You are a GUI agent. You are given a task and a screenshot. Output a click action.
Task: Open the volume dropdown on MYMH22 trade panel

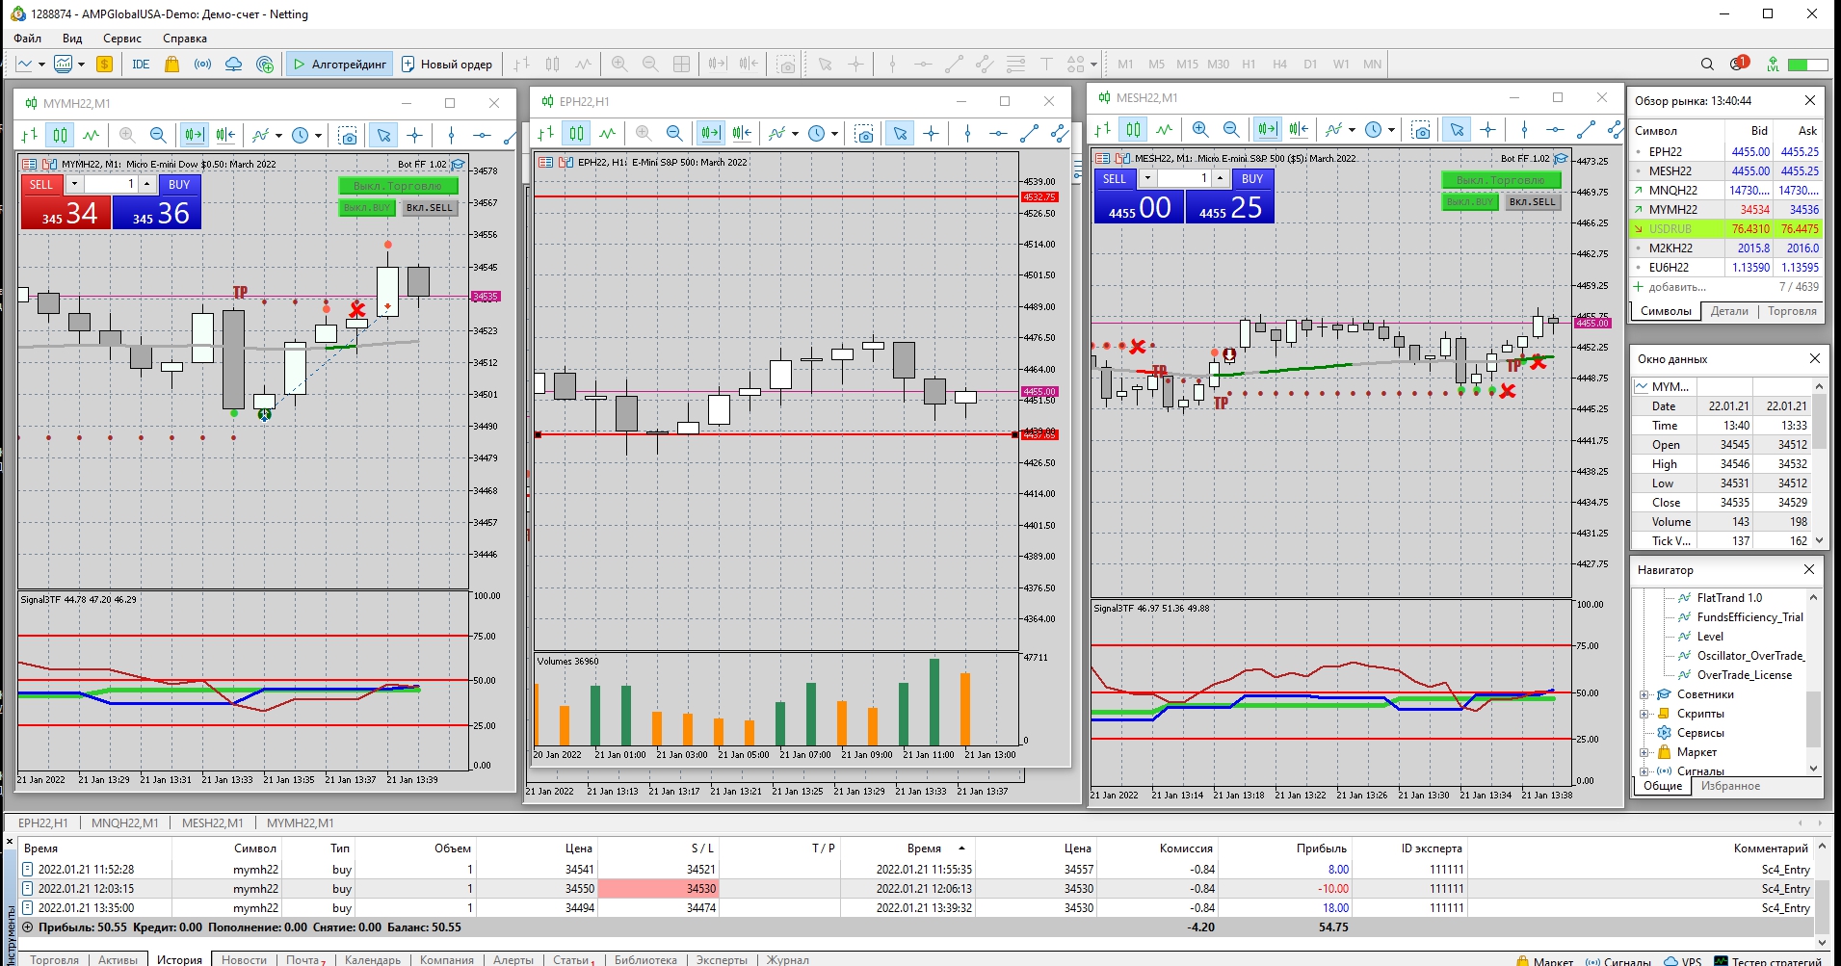(74, 184)
